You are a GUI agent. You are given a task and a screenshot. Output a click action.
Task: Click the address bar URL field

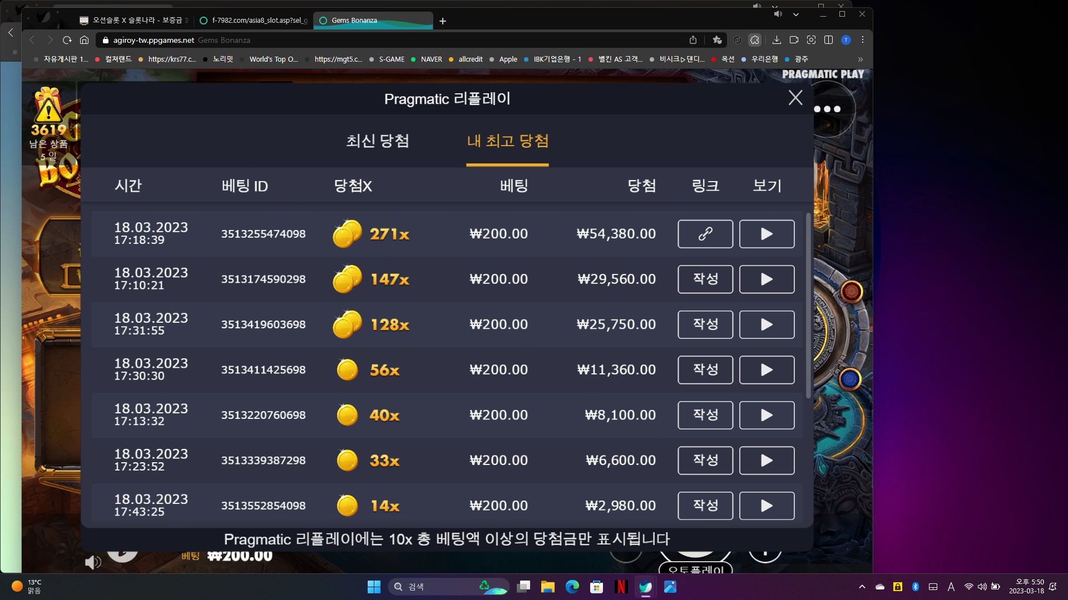[x=389, y=40]
